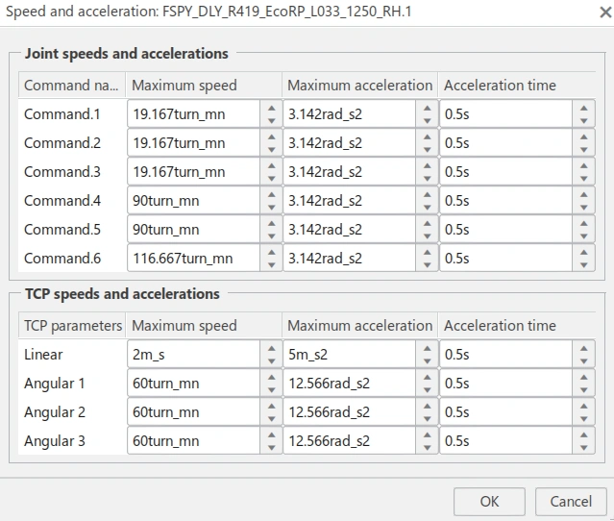
Task: Increase Command.5 acceleration time up arrow
Action: [x=583, y=223]
